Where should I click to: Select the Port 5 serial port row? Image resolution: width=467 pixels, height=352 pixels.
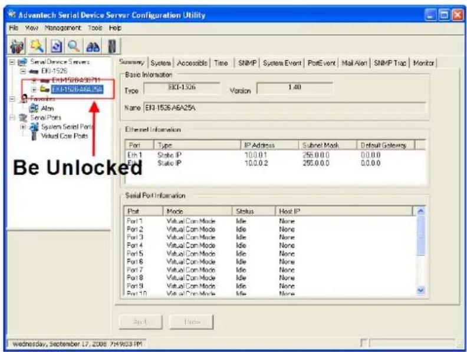(271, 254)
